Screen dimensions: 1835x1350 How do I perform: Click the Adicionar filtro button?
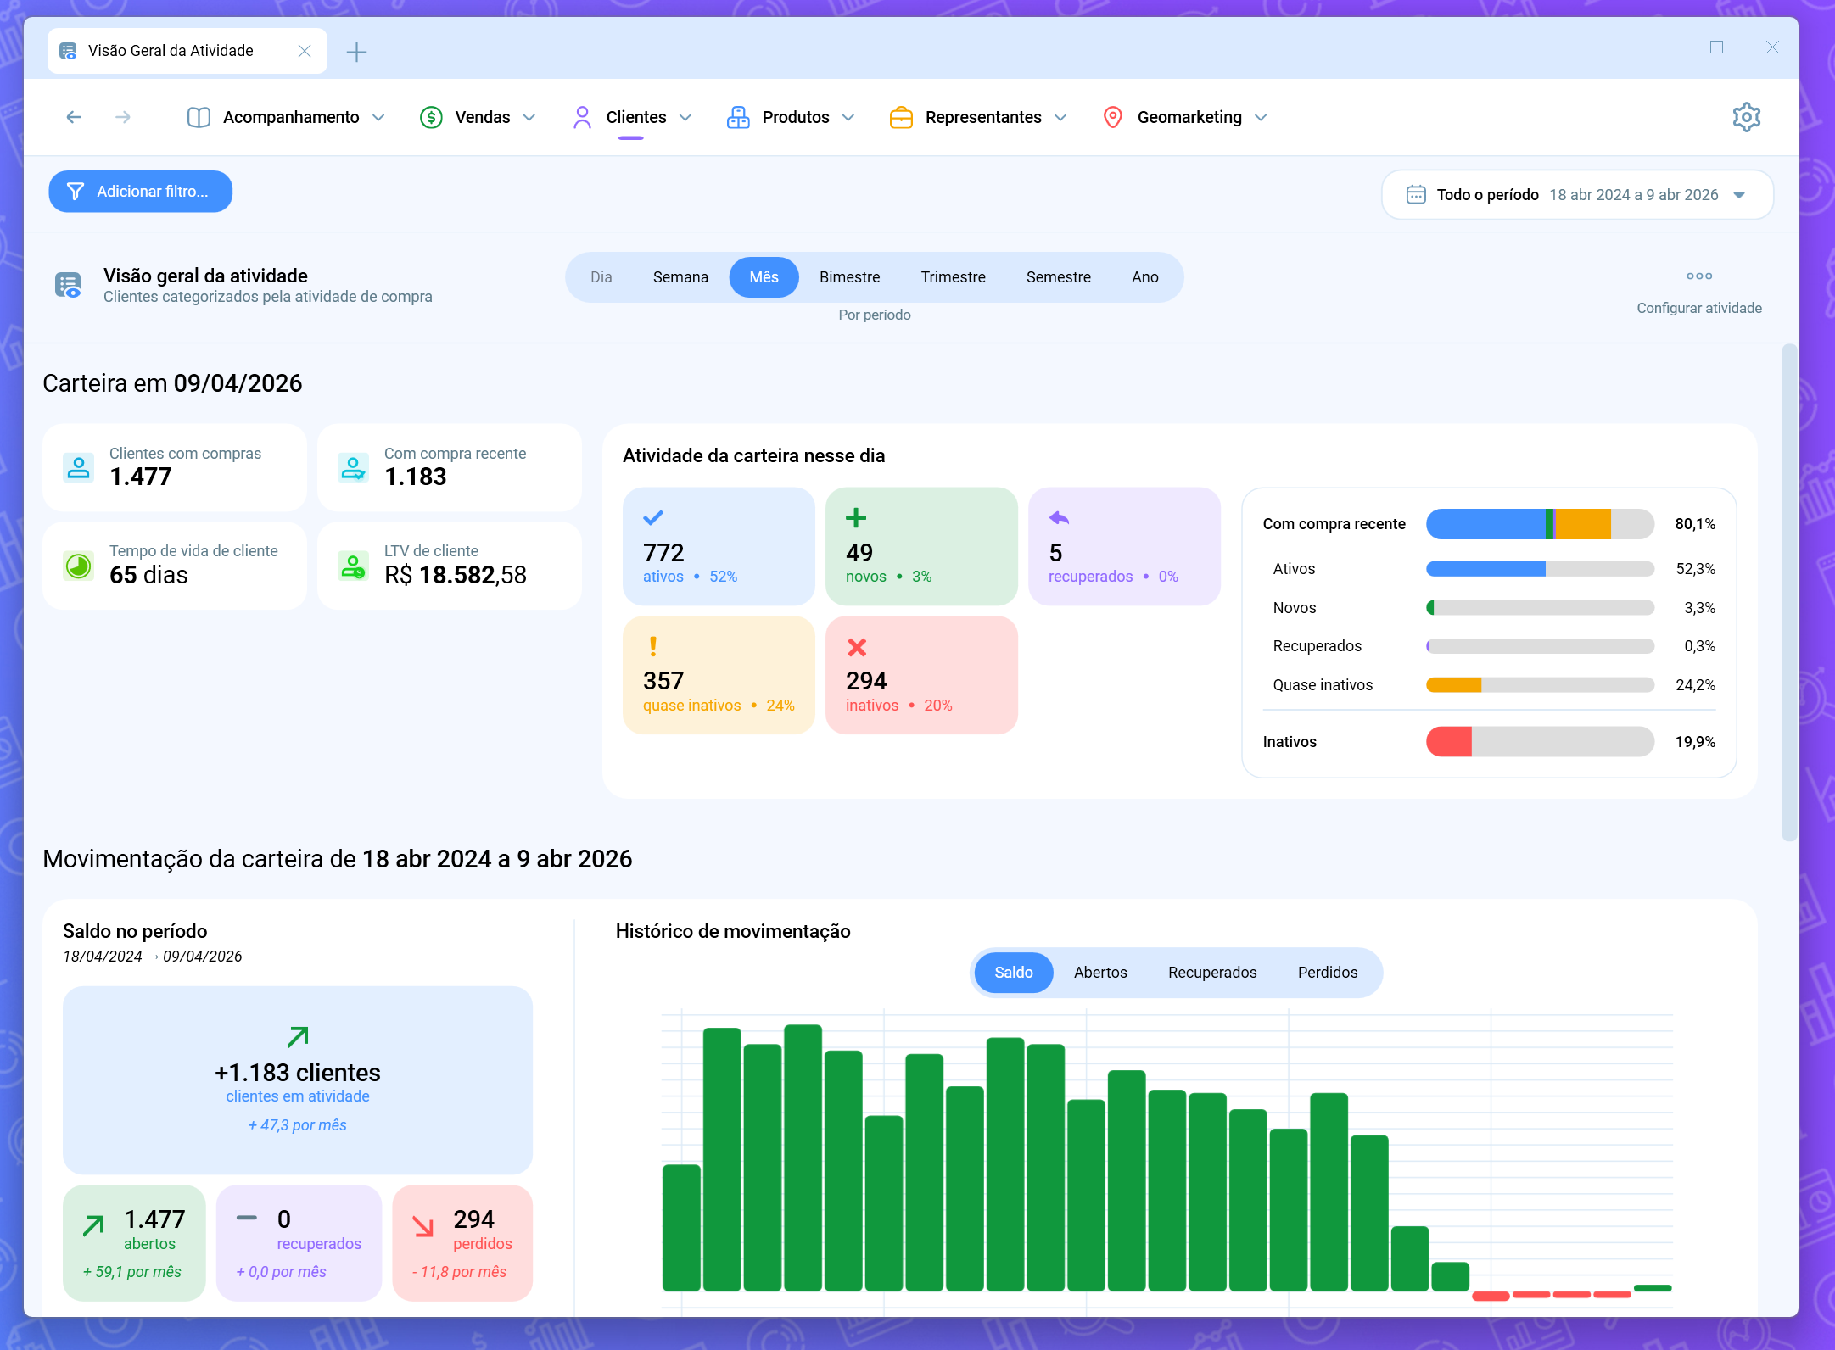click(140, 192)
